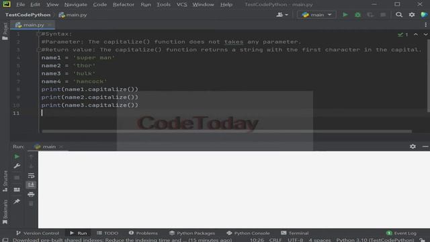Image resolution: width=430 pixels, height=242 pixels.
Task: Open the Run menu
Action: pyautogui.click(x=146, y=5)
